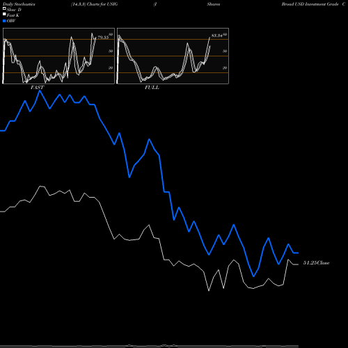Click the 79.55 value in FAST chart
The image size is (348, 348).
pos(103,38)
